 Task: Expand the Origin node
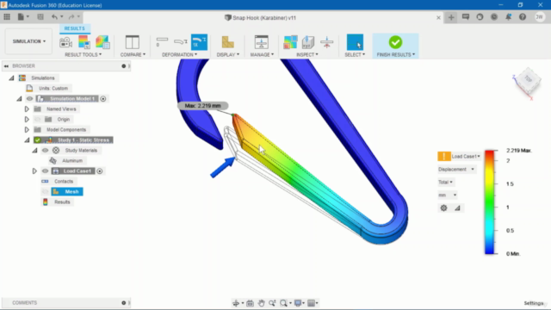(27, 120)
